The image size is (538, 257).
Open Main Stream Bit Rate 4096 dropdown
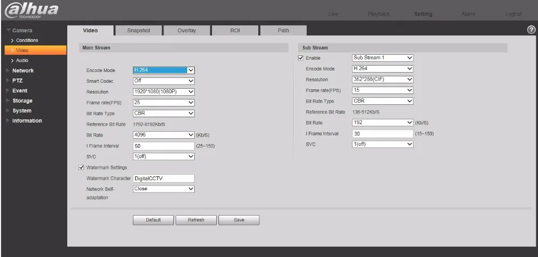(164, 135)
